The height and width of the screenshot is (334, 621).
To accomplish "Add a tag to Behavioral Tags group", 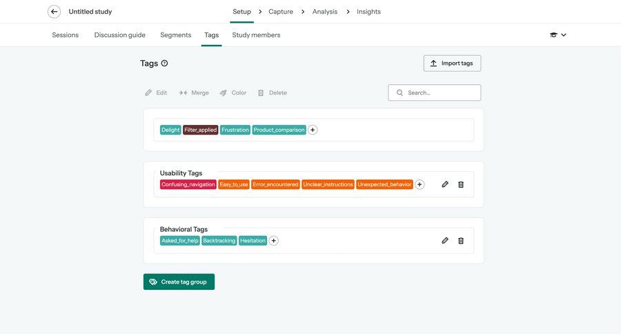I will click(x=274, y=241).
